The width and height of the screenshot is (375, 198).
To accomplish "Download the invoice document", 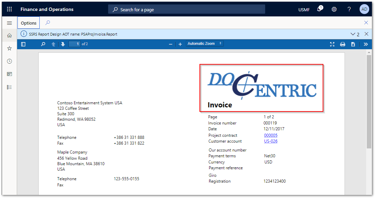I will click(x=353, y=44).
